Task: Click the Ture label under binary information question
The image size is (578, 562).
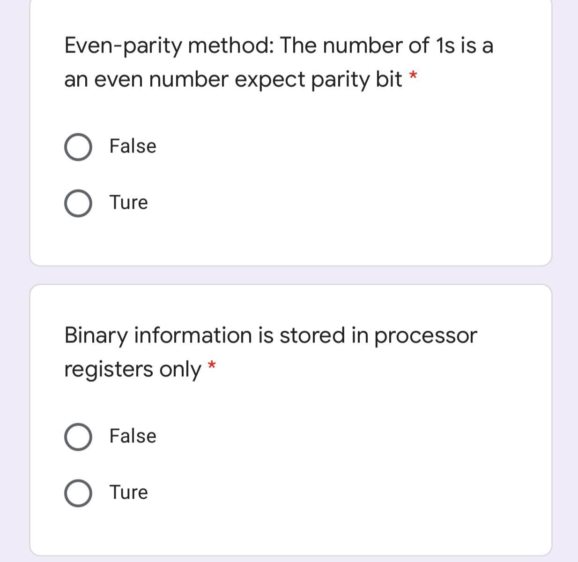Action: [128, 492]
